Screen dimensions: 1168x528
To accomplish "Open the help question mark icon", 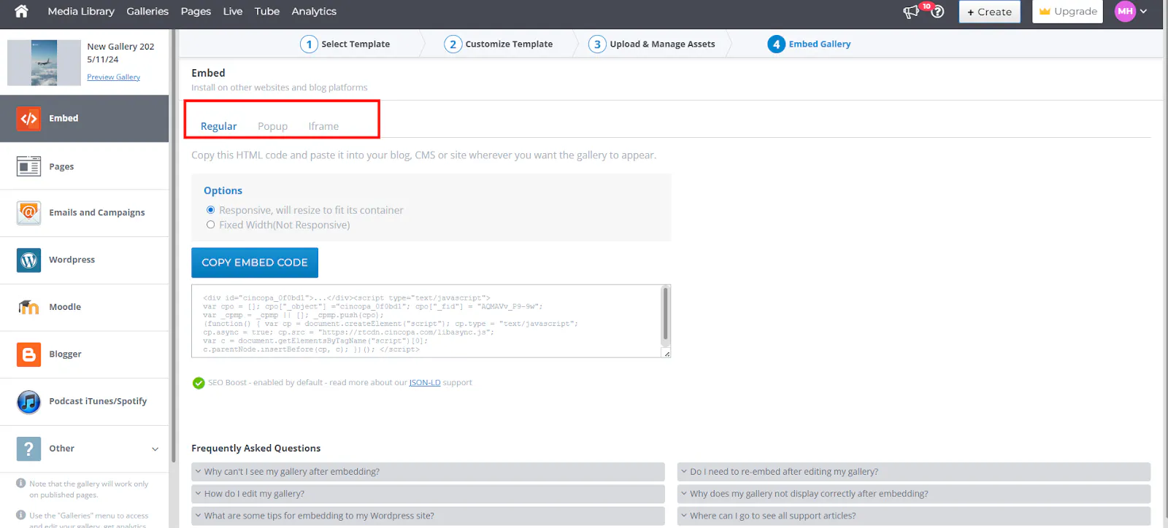I will tap(938, 12).
